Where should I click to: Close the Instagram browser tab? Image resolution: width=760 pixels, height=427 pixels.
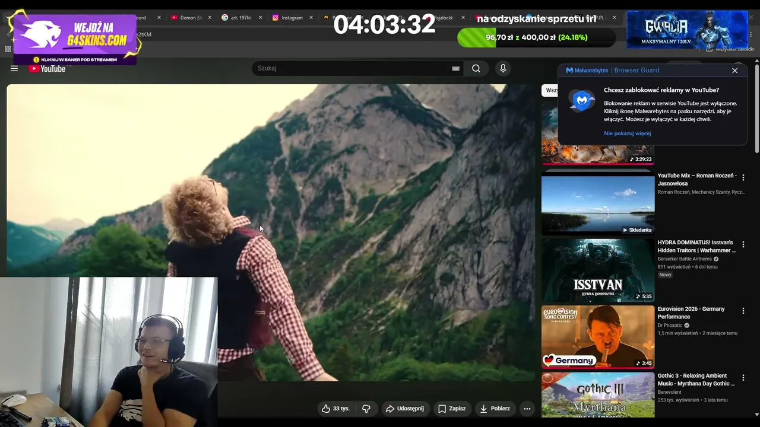click(x=311, y=18)
